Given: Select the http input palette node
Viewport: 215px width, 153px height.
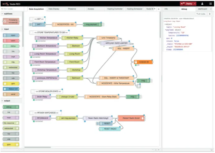Looking at the screenshot, I should (11, 62).
